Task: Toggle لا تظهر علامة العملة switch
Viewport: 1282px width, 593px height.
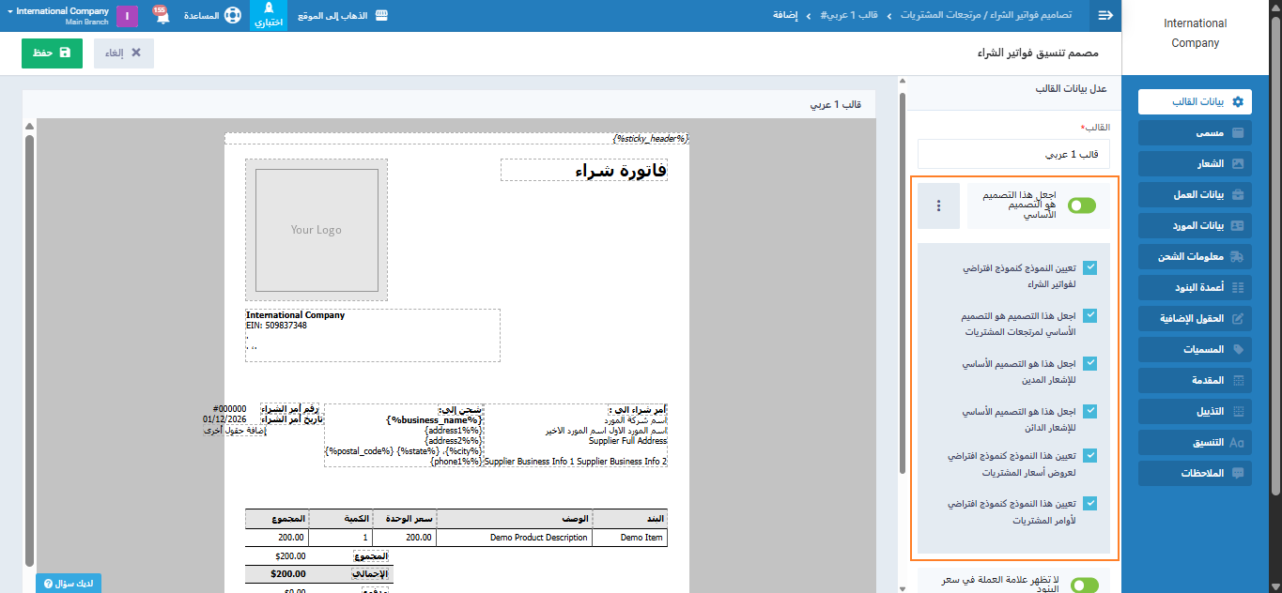Action: 1083,585
